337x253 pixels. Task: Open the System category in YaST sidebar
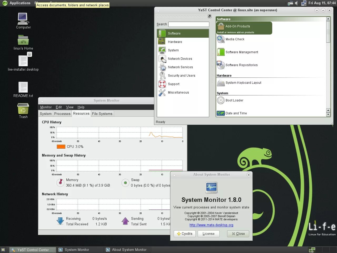183,50
